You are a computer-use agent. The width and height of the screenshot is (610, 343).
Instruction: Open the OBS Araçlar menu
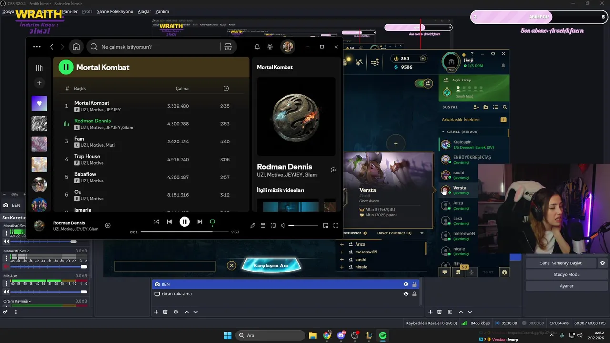(144, 11)
